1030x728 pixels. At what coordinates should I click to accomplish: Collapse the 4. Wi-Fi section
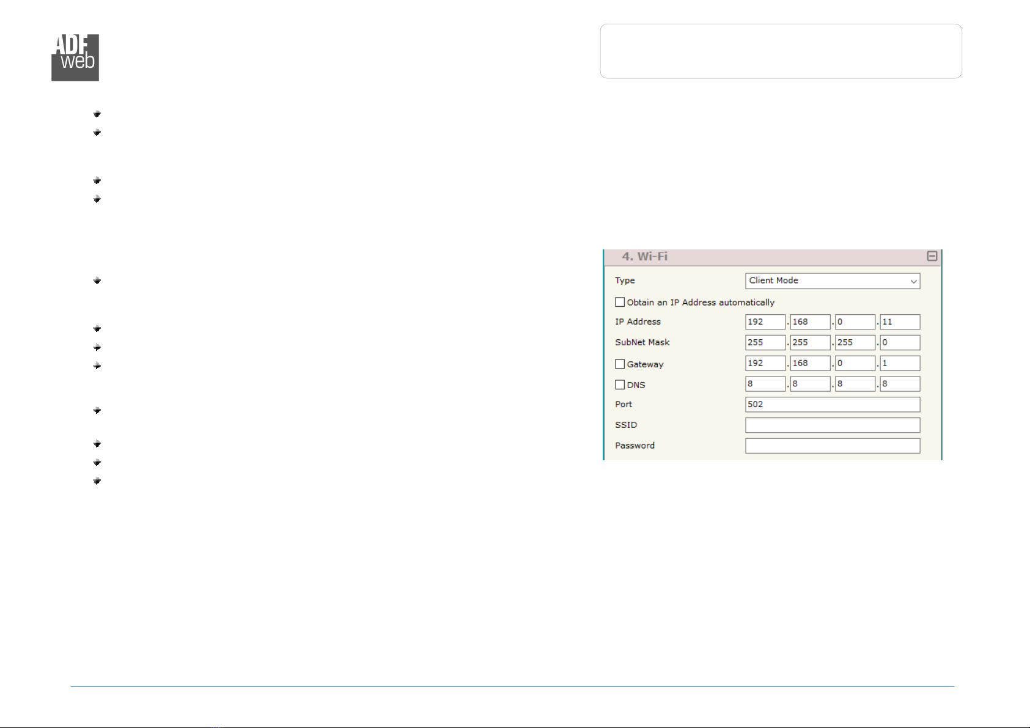pyautogui.click(x=932, y=256)
